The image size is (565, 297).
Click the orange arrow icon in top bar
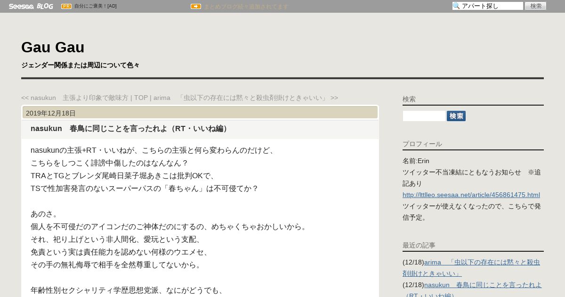coord(196,6)
